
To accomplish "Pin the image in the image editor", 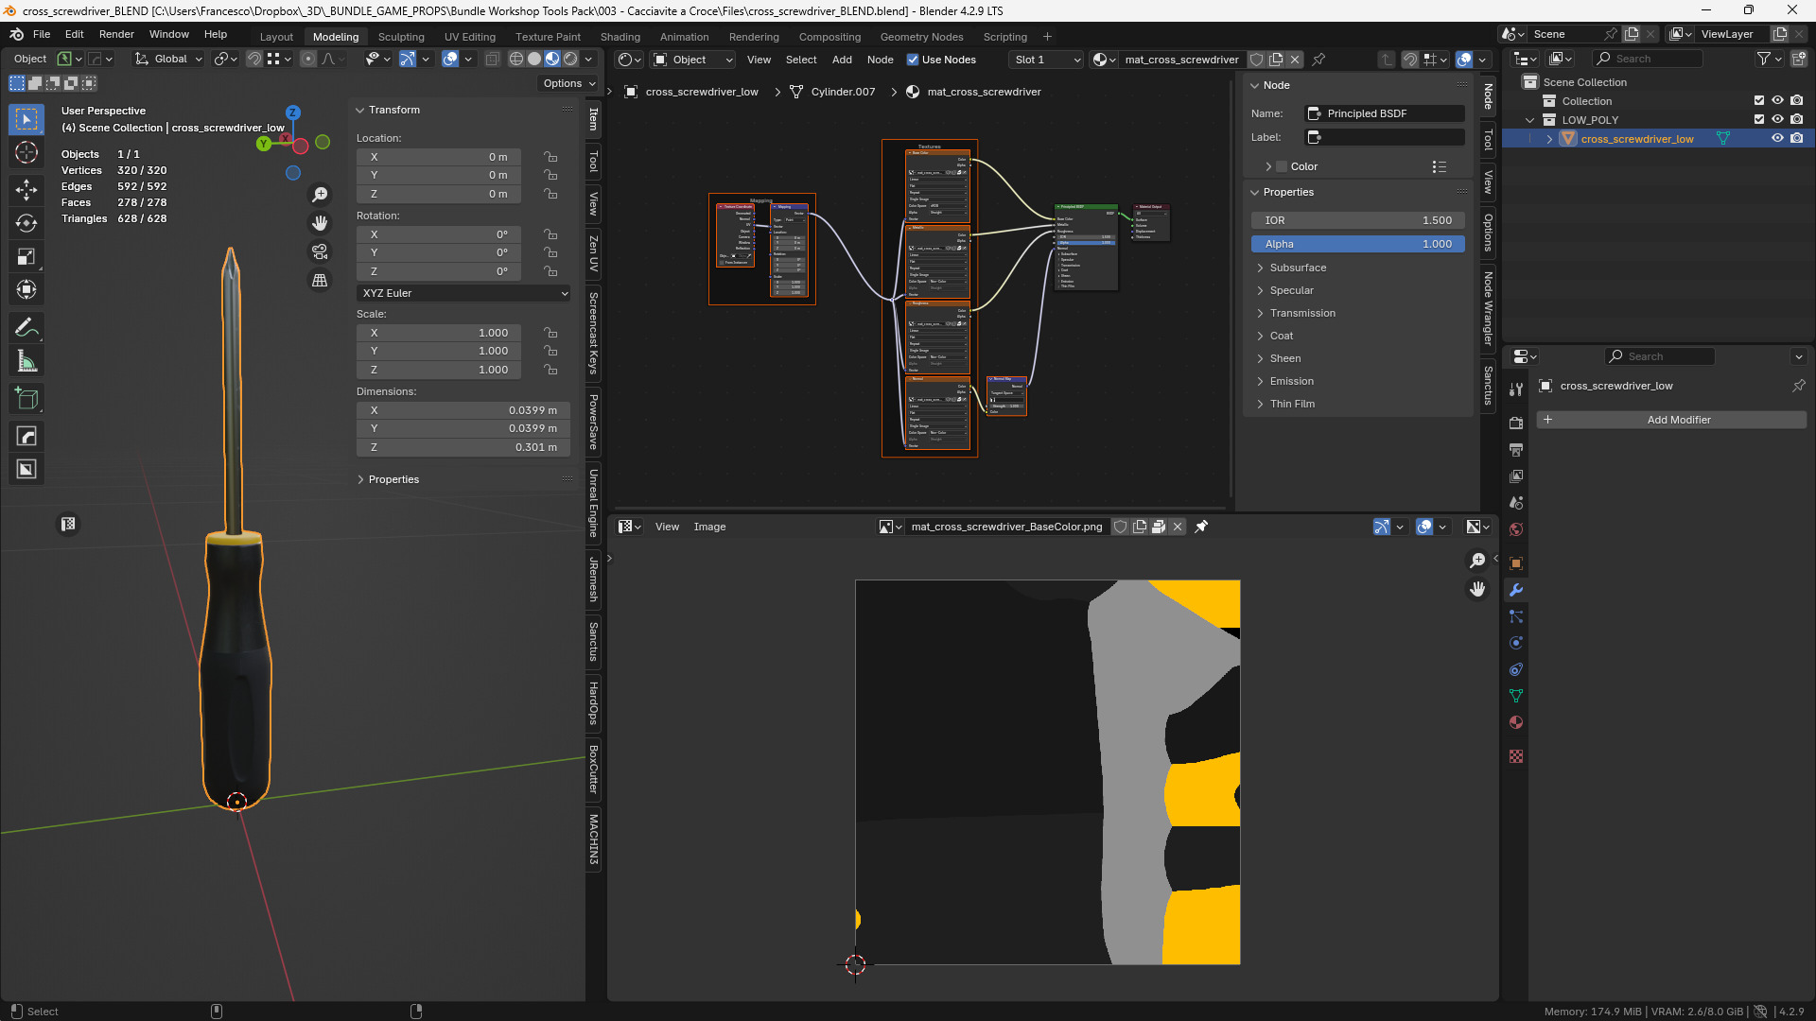I will click(1201, 527).
